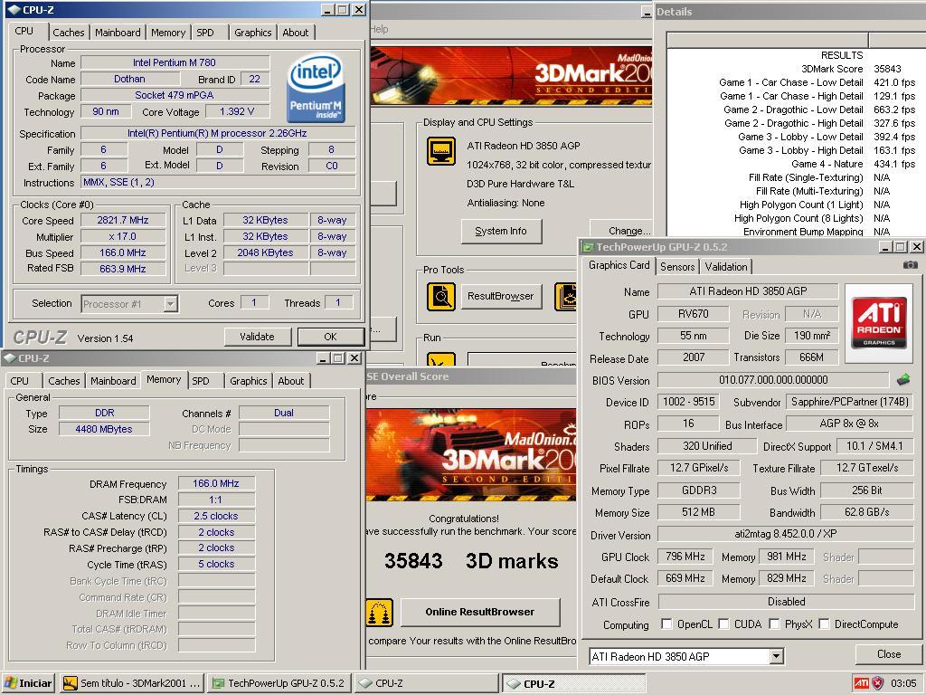Viewport: 926px width, 695px height.
Task: Click the ResultBrowser button under Pro Tools
Action: tap(501, 296)
